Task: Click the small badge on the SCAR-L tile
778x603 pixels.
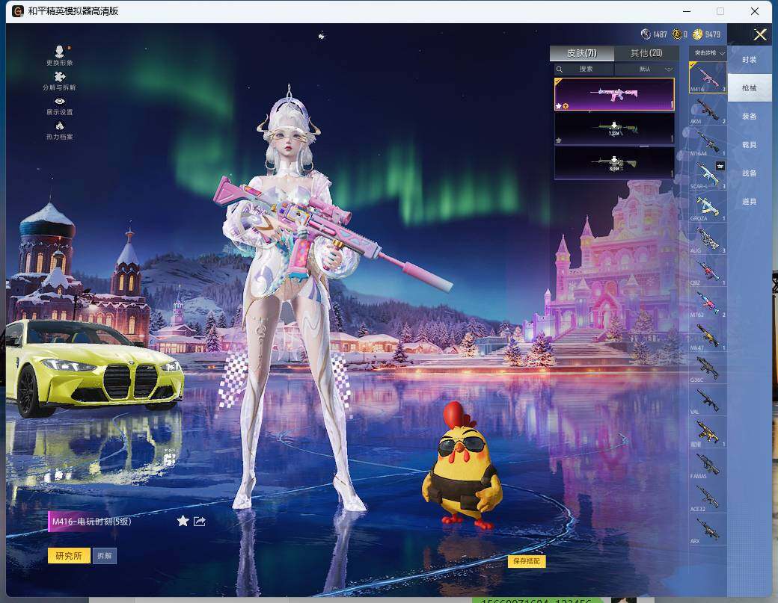Action: tap(720, 166)
